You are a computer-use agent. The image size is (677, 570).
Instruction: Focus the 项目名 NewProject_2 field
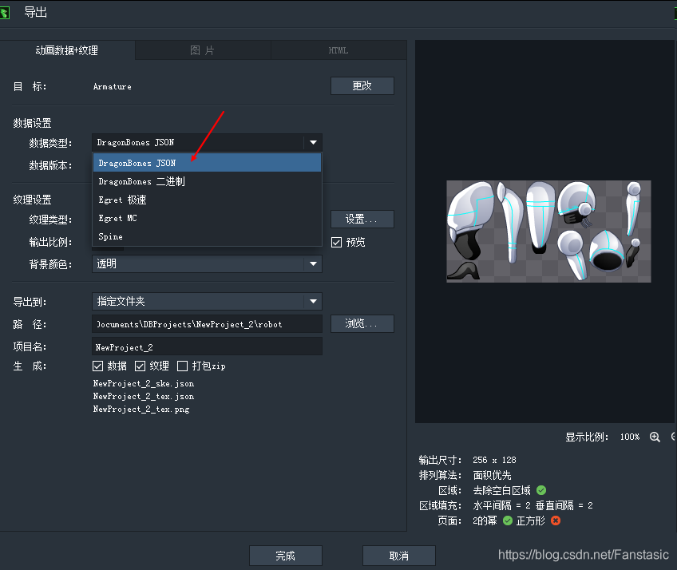point(207,346)
